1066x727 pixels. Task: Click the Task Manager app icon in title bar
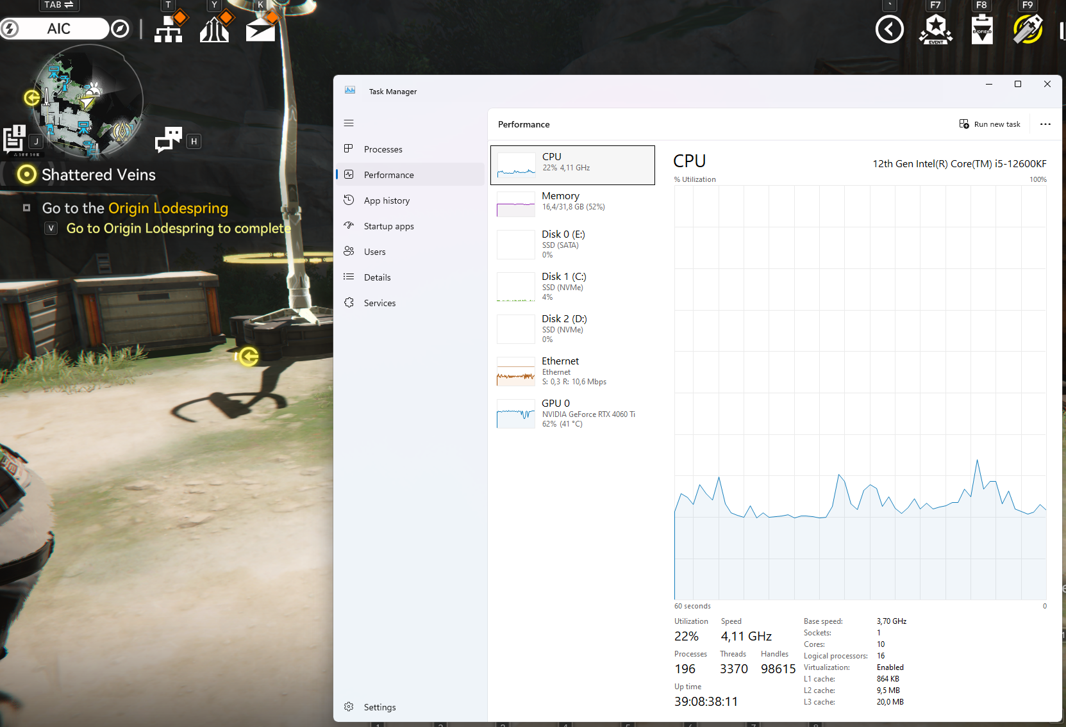(350, 90)
